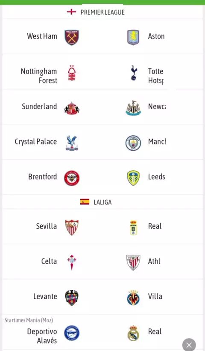The height and width of the screenshot is (351, 205).
Task: Click the Athletic Club striped crest
Action: [x=133, y=262]
